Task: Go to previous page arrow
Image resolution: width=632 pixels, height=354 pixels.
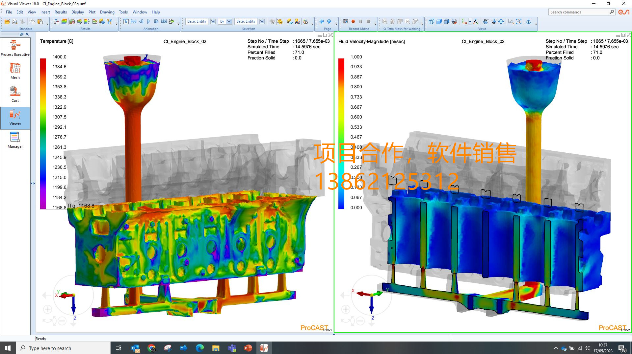Action: [x=322, y=21]
